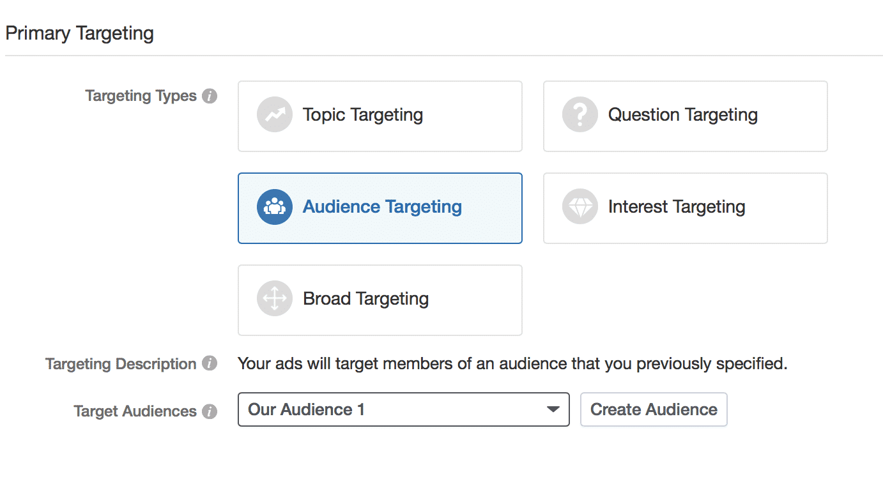Screen dimensions: 883x488
Task: Click the Create Audience button
Action: point(654,409)
